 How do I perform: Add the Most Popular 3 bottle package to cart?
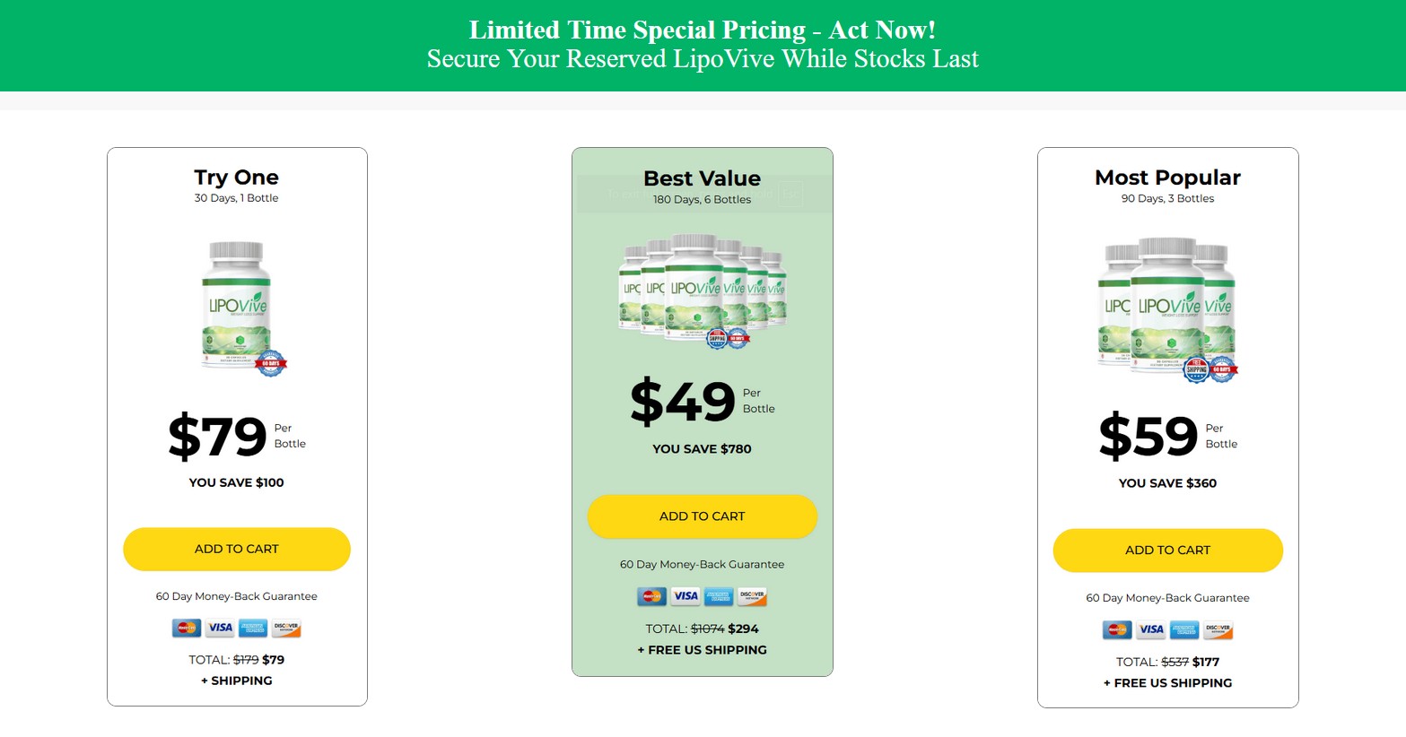point(1167,551)
